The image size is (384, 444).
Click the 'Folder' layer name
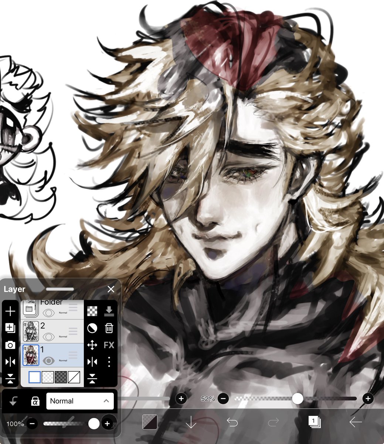(51, 302)
